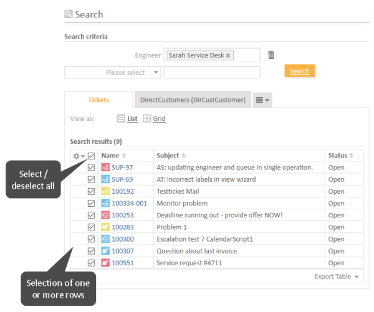This screenshot has height=312, width=374.
Task: Open table settings gear menu
Action: click(x=79, y=156)
